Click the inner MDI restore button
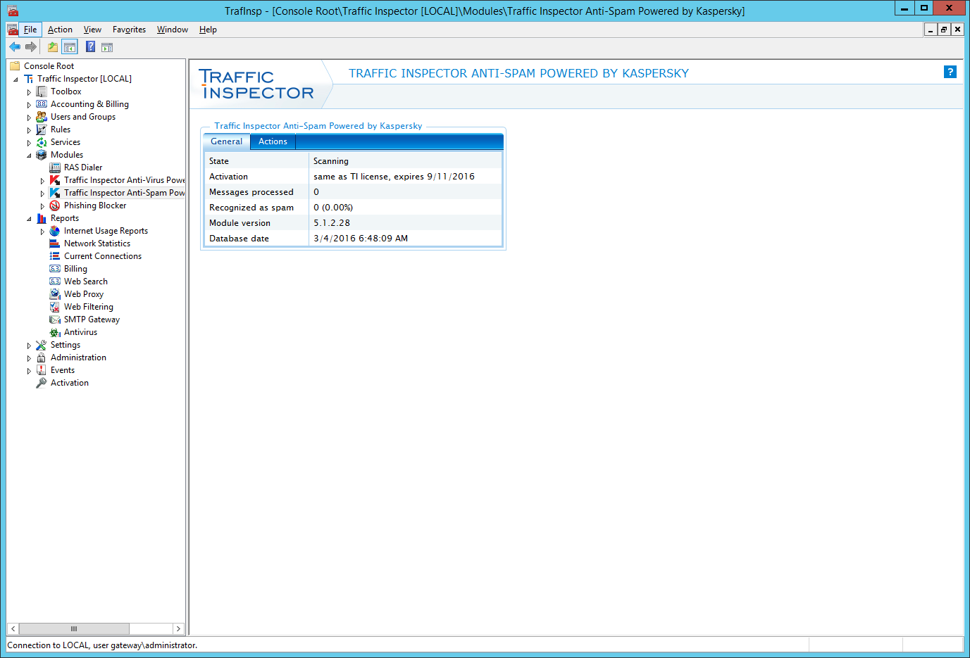Viewport: 970px width, 658px height. pos(944,30)
